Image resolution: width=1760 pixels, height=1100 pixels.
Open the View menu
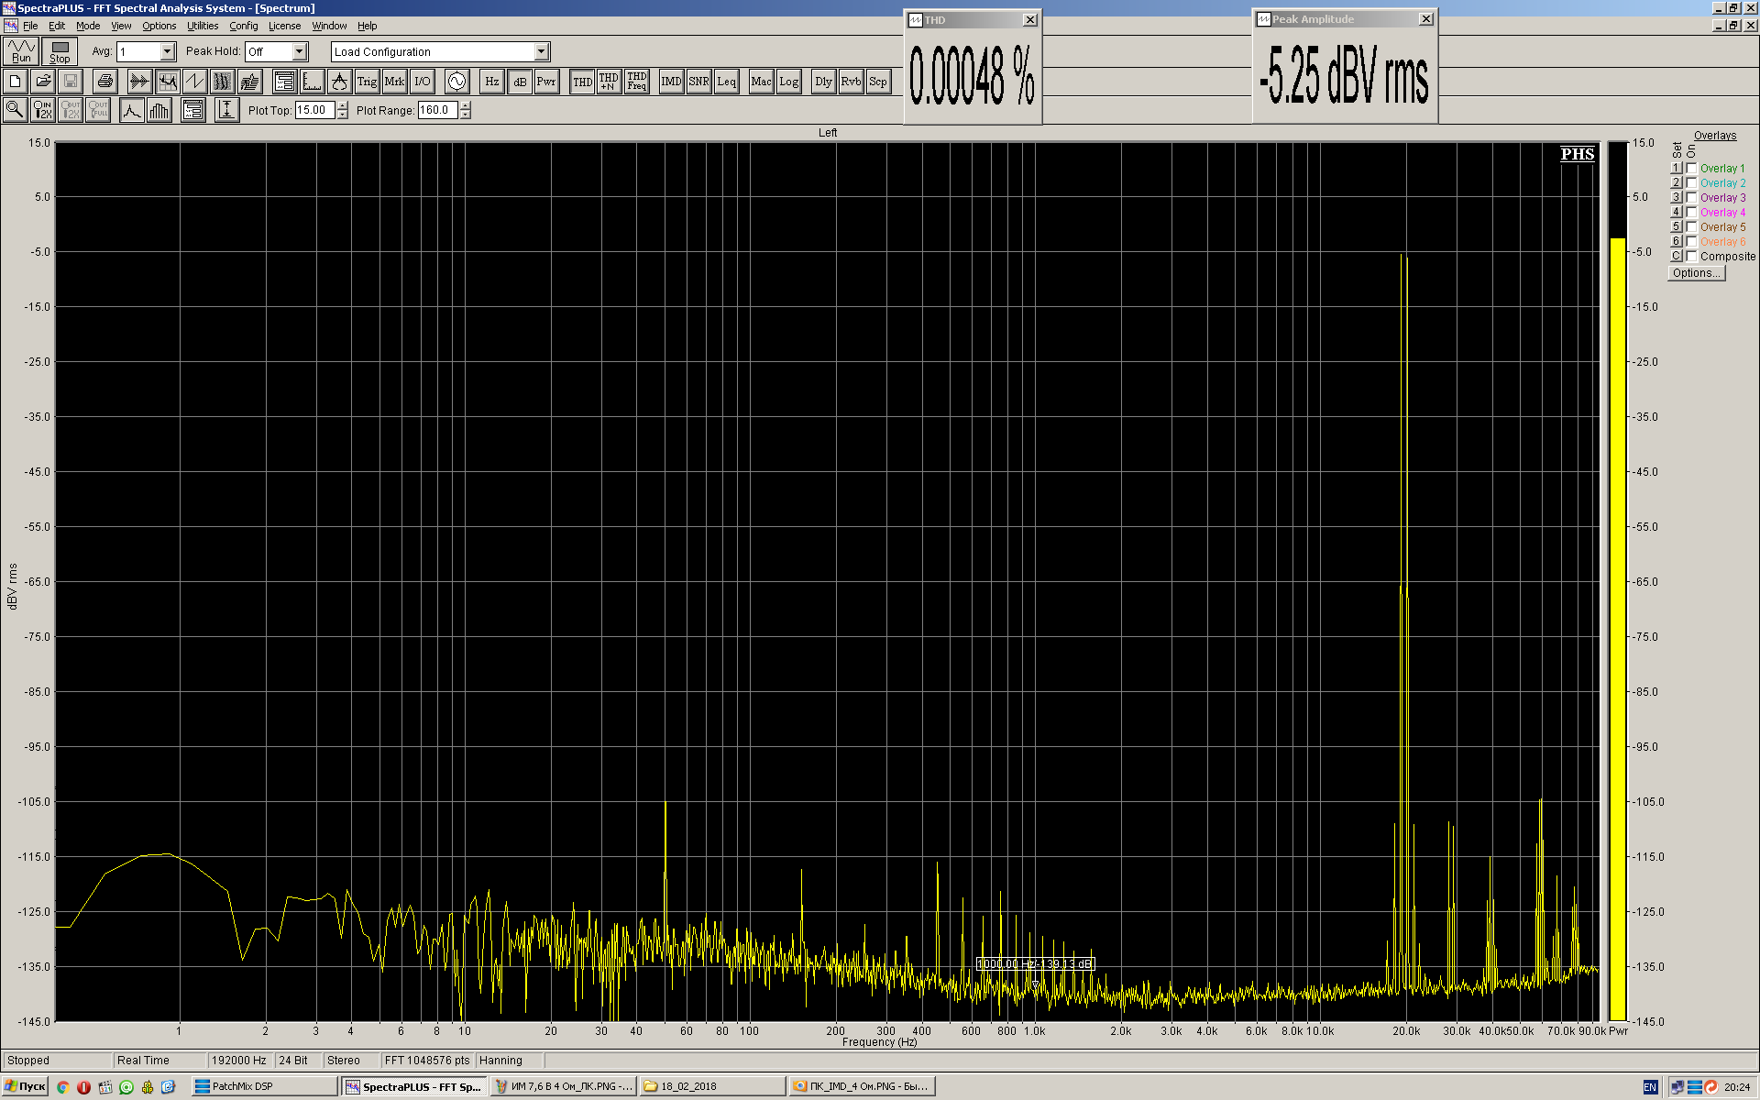(121, 26)
